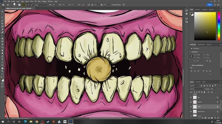Screen dimensions: 222x124
Task: Open the layer blend mode dropdown
Action: [x=197, y=89]
